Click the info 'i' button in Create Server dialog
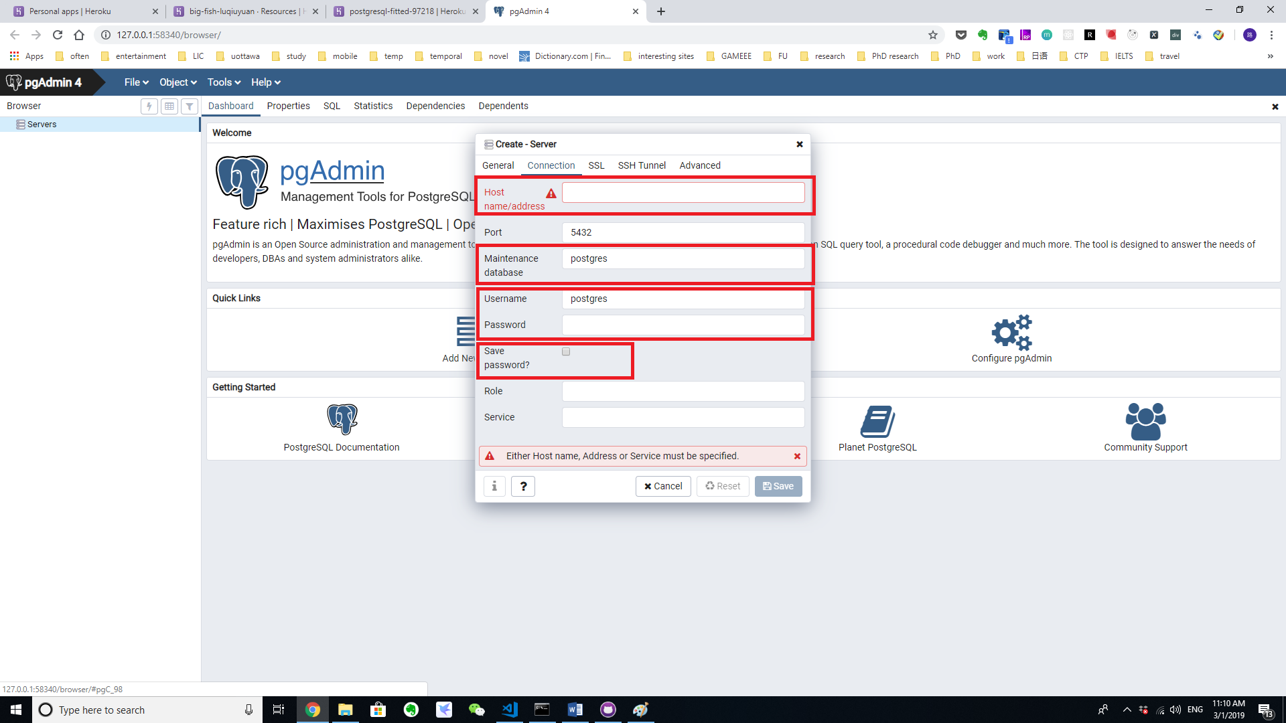1286x723 pixels. click(494, 486)
